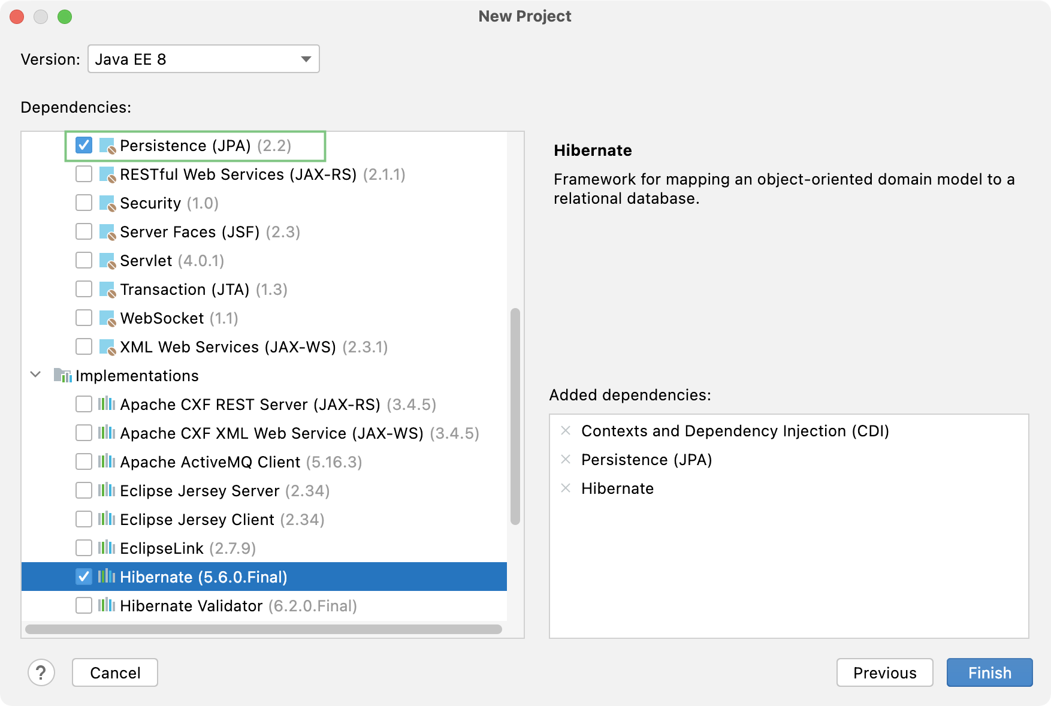
Task: Click the Apache CXF REST Server library icon
Action: click(x=107, y=404)
